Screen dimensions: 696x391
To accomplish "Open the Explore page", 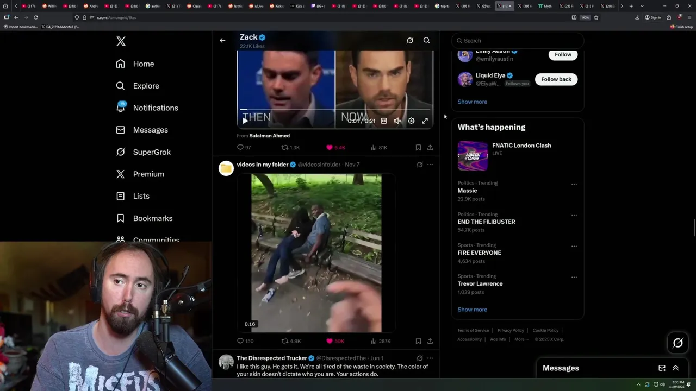I will pyautogui.click(x=138, y=86).
